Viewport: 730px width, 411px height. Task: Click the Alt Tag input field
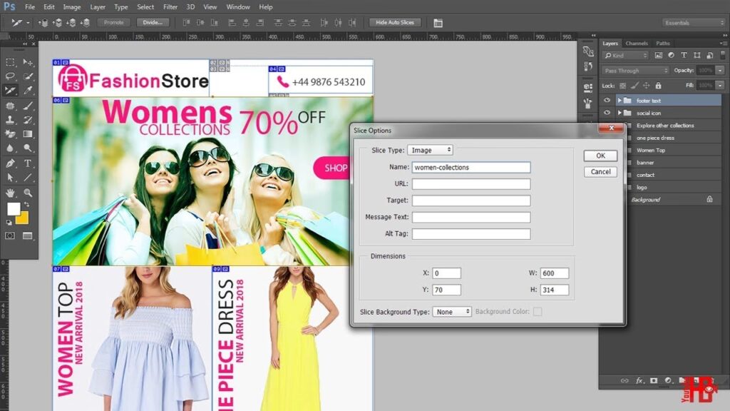click(471, 234)
